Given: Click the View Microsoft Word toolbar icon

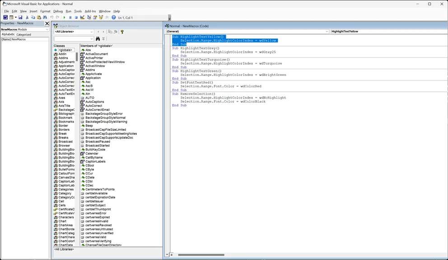Looking at the screenshot, I should click(5, 18).
